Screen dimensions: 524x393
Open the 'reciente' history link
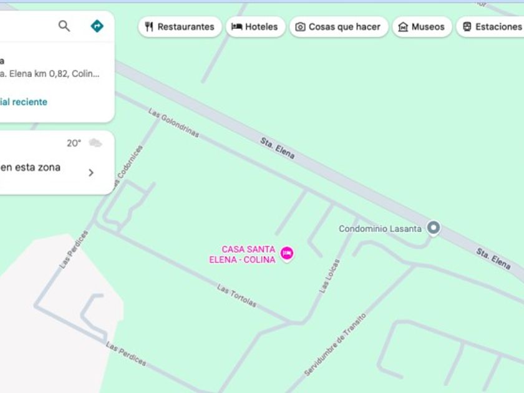(24, 102)
